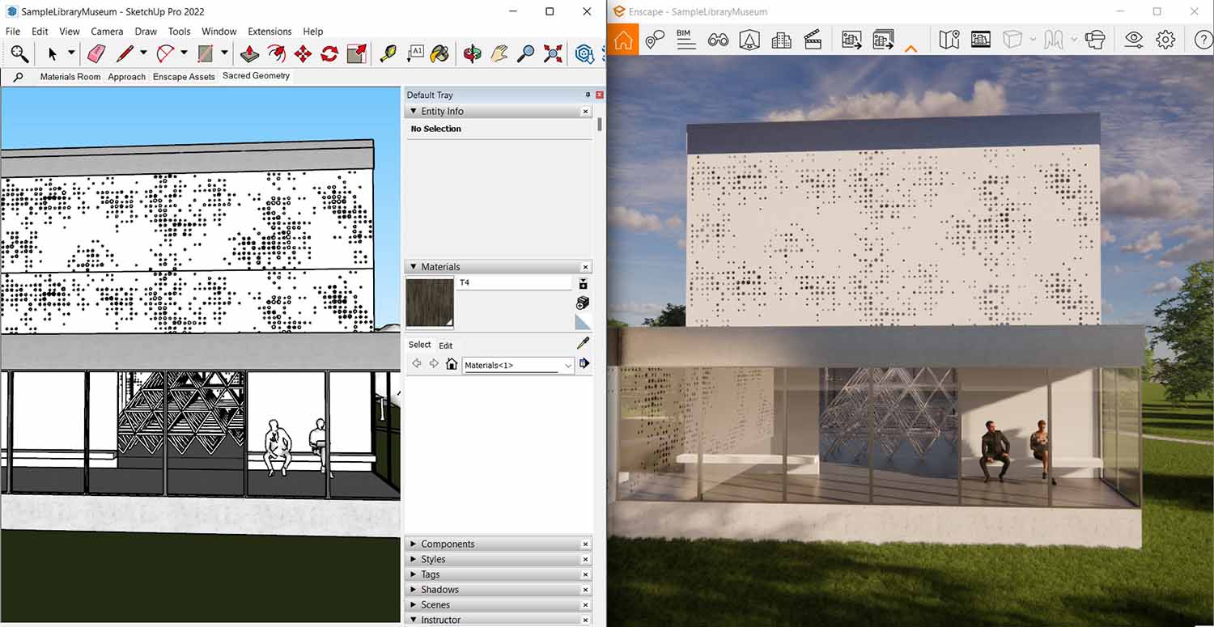Select the Rectangle shape tool
This screenshot has height=627, width=1214.
point(206,53)
